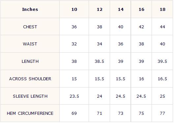This screenshot has width=174, height=123.
Task: Select the size 16 column header
Action: [141, 9]
